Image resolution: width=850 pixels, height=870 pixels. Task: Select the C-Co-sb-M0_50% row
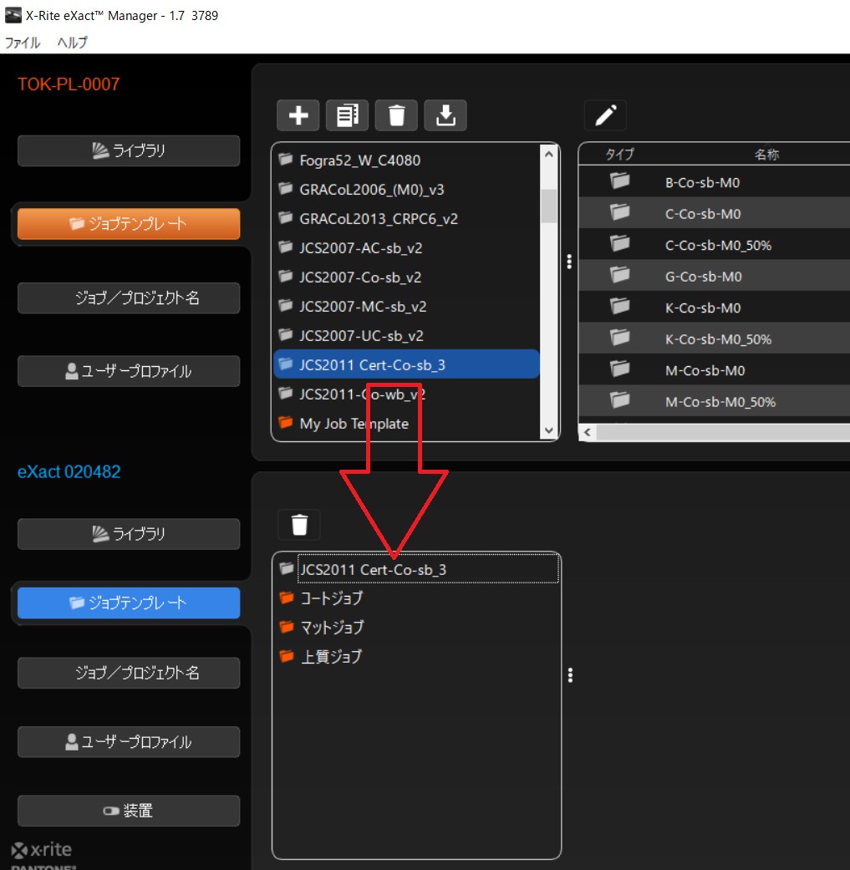coord(714,245)
